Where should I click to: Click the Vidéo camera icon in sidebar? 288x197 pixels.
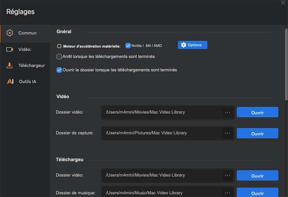(x=10, y=49)
